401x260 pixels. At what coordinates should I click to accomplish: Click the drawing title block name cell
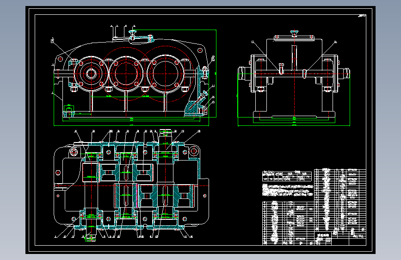coord(323,235)
